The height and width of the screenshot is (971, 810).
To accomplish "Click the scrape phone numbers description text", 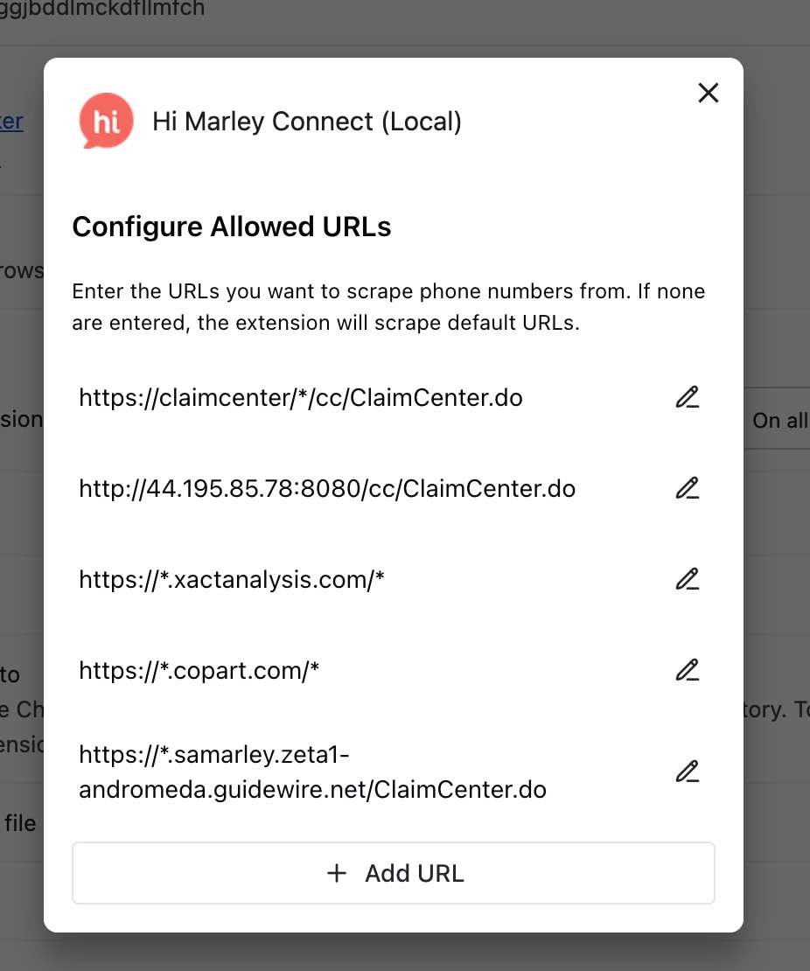I will click(x=388, y=307).
